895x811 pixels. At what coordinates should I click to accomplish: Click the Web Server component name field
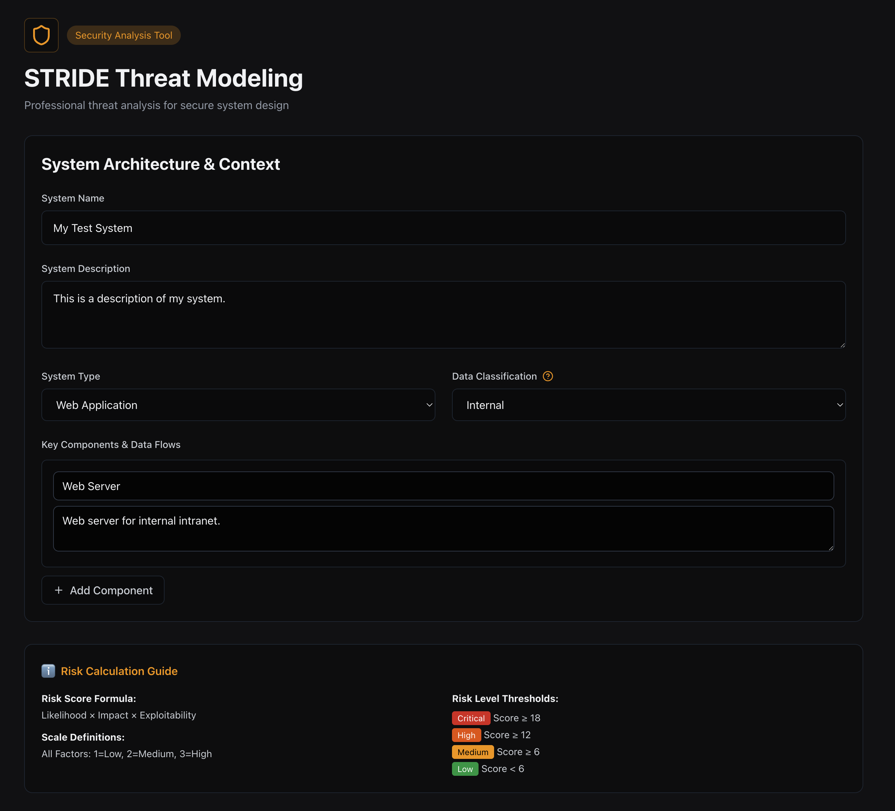tap(443, 486)
